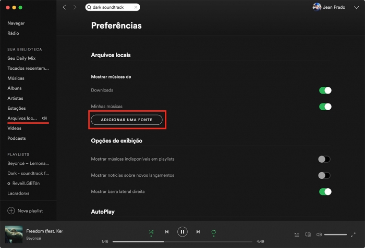Go forward with the right arrow
Viewport: 365px width, 248px height.
pos(75,7)
